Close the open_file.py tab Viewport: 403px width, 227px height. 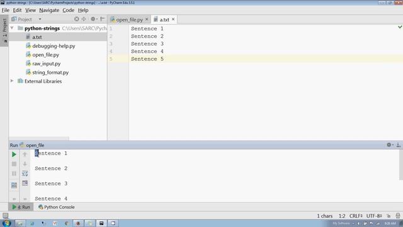[x=147, y=20]
